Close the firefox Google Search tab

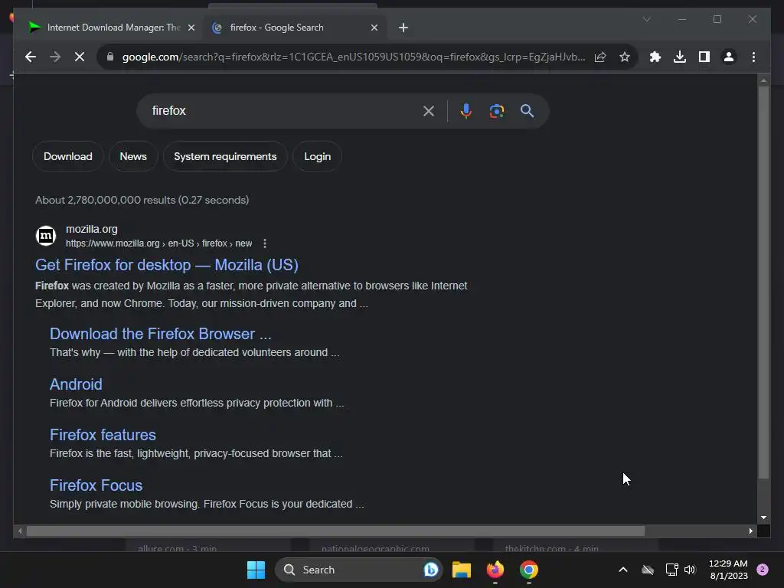(x=374, y=28)
